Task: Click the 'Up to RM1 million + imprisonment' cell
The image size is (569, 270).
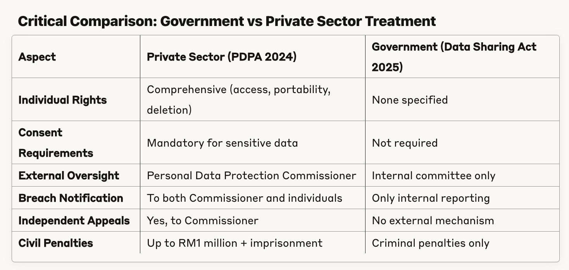Action: [234, 243]
